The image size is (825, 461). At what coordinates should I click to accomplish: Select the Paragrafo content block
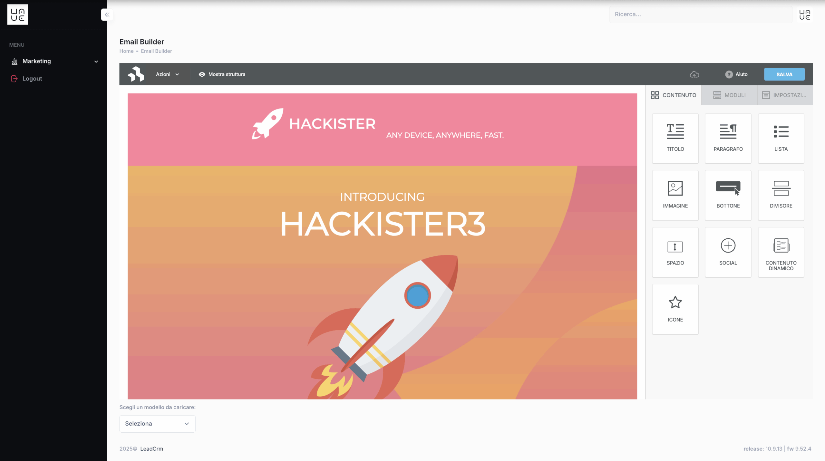[728, 138]
